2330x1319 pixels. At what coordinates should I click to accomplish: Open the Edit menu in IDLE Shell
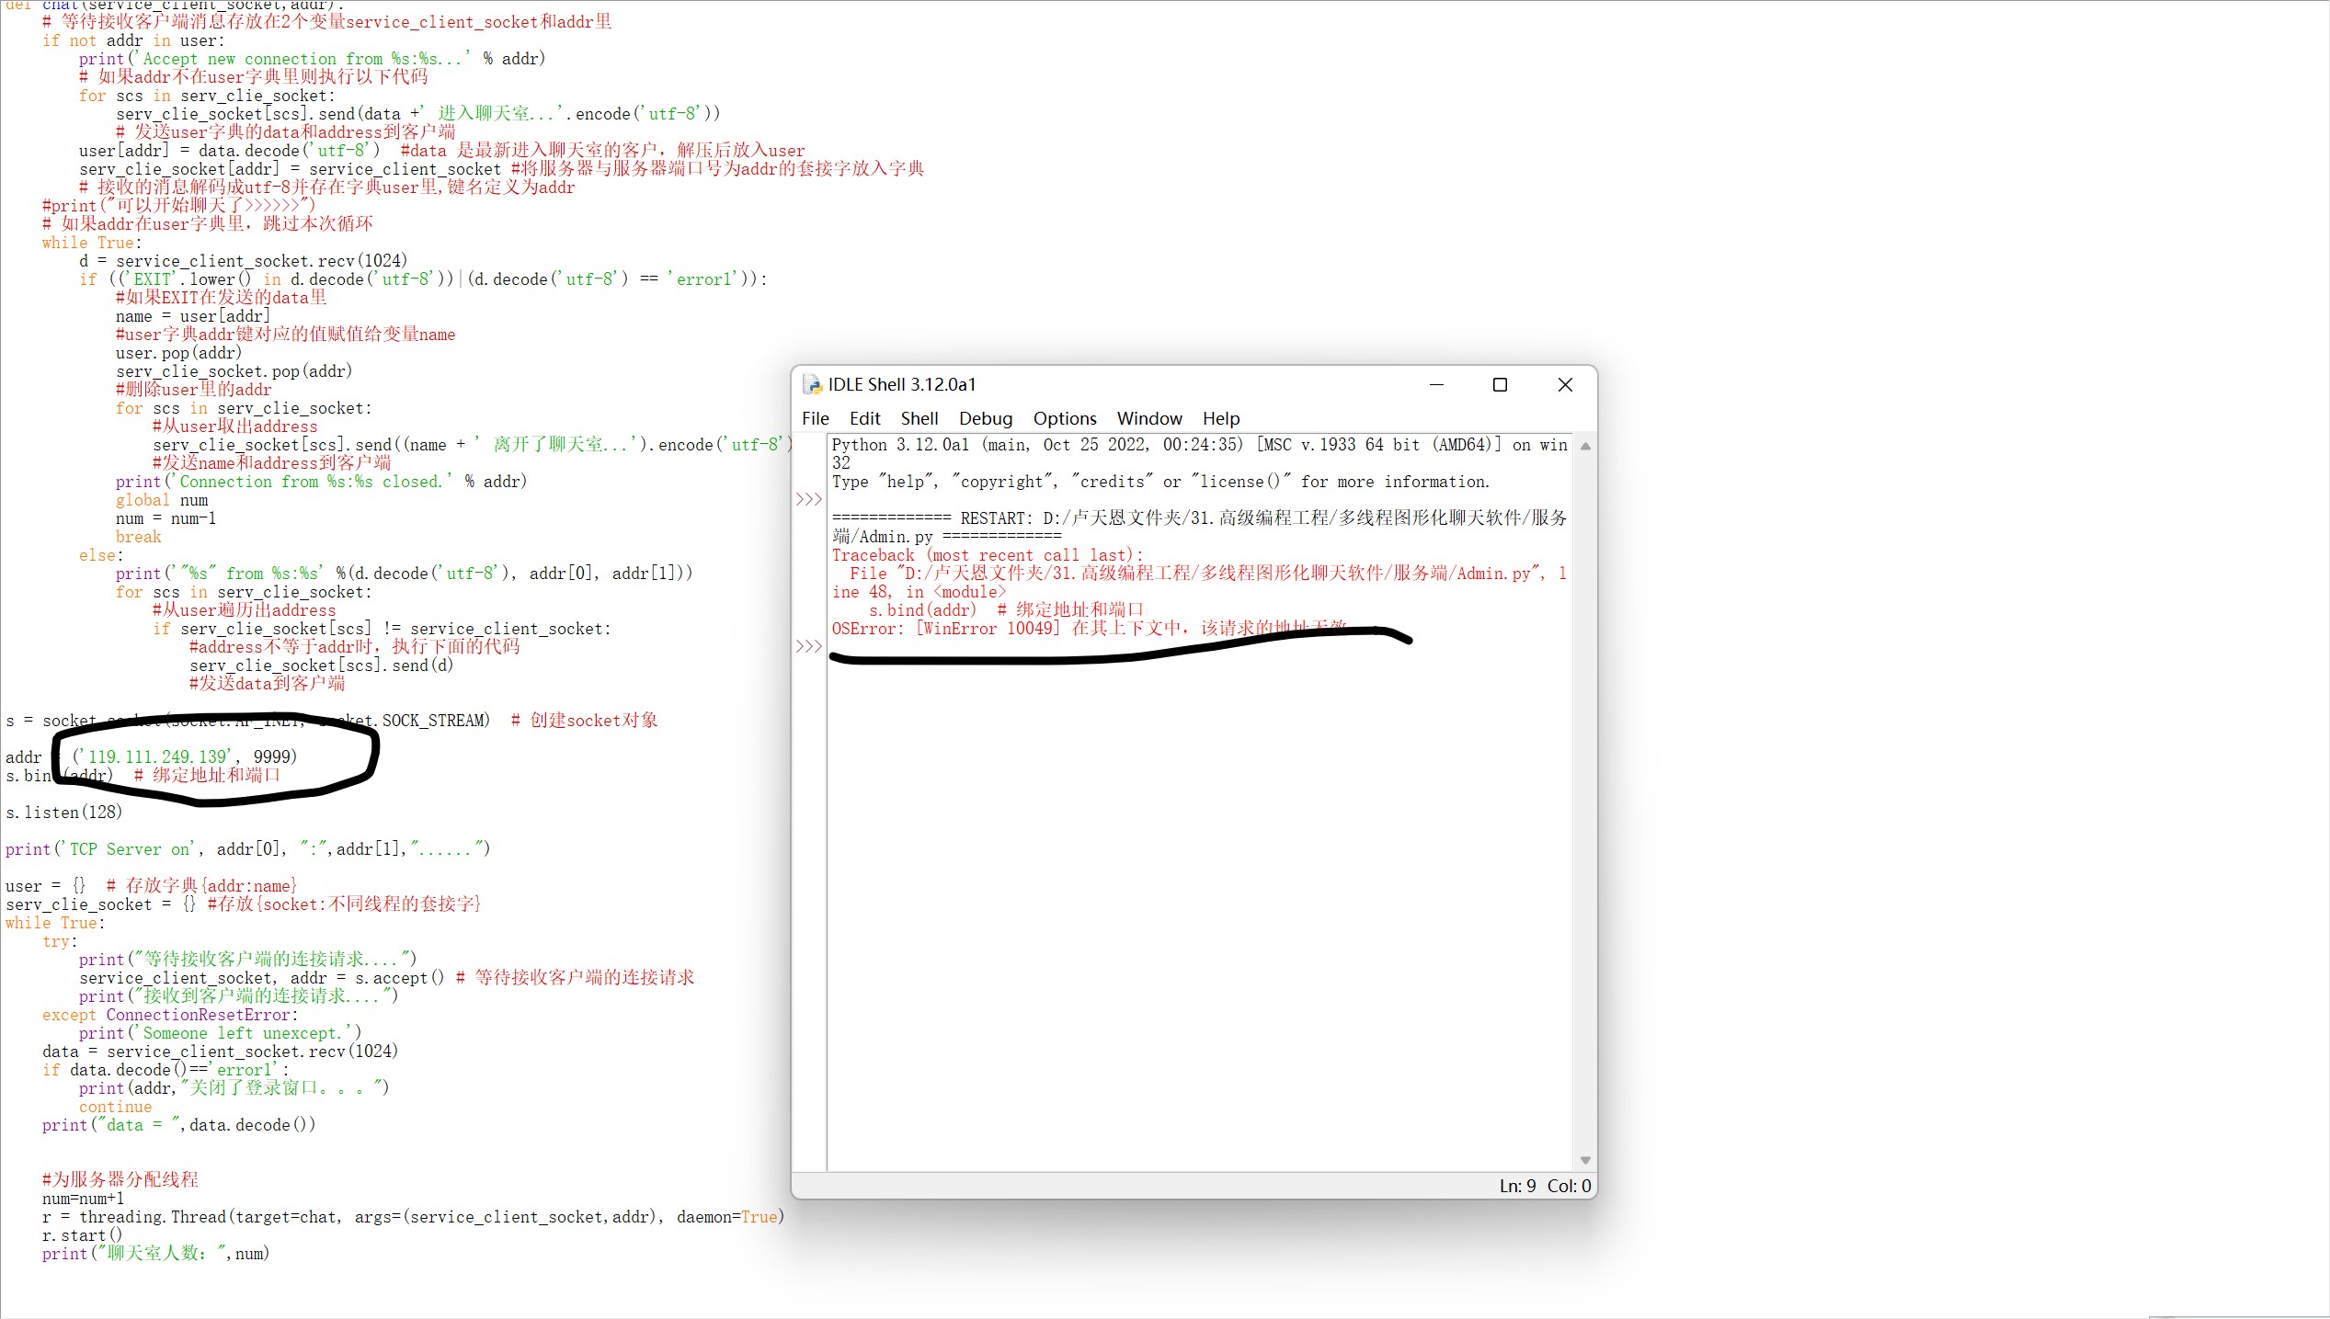(x=864, y=418)
